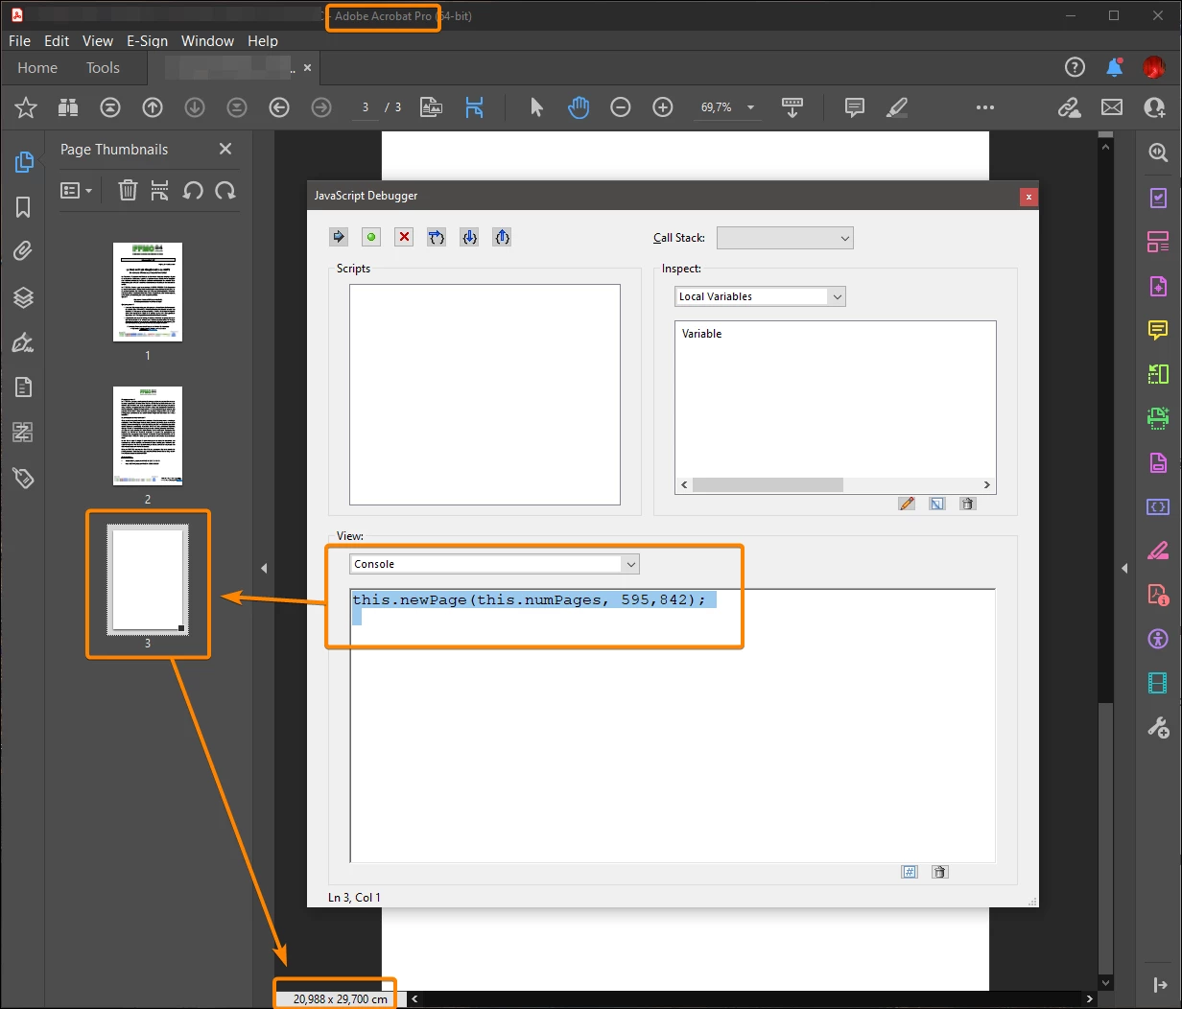Click the zoom percentage field showing 69,7%
This screenshot has width=1182, height=1009.
pyautogui.click(x=716, y=107)
